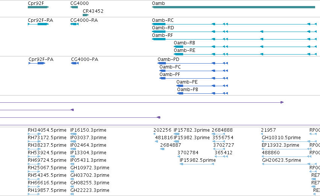Select the Oamb-RB transcript
Image resolution: width=320 pixels, height=196 pixels.
245,47
